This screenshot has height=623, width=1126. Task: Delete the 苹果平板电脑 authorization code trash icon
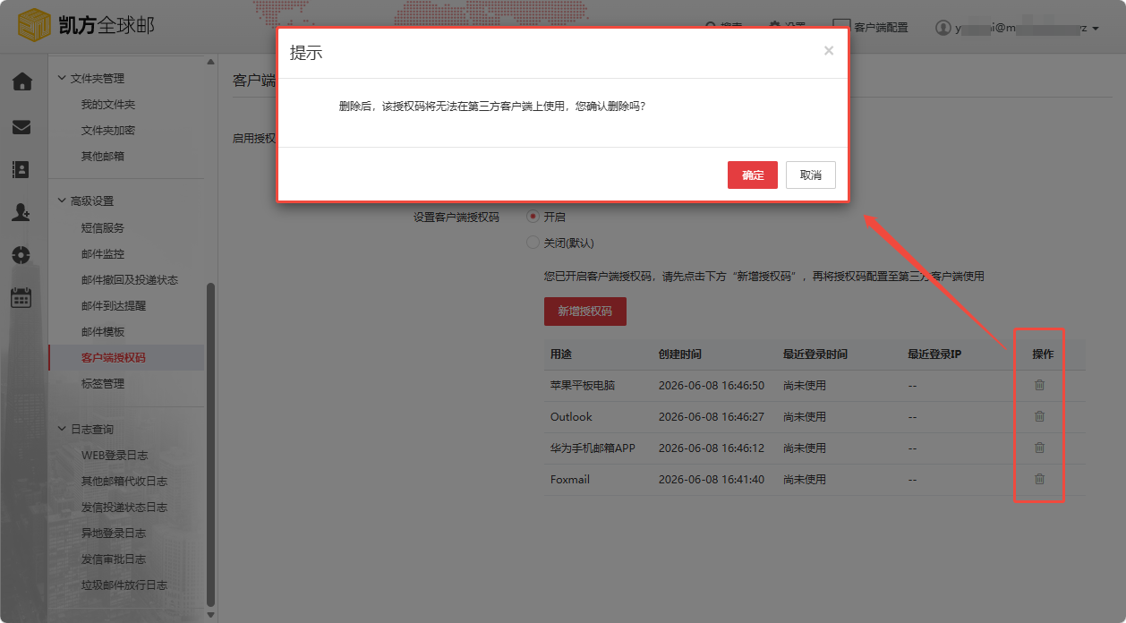[x=1039, y=385]
